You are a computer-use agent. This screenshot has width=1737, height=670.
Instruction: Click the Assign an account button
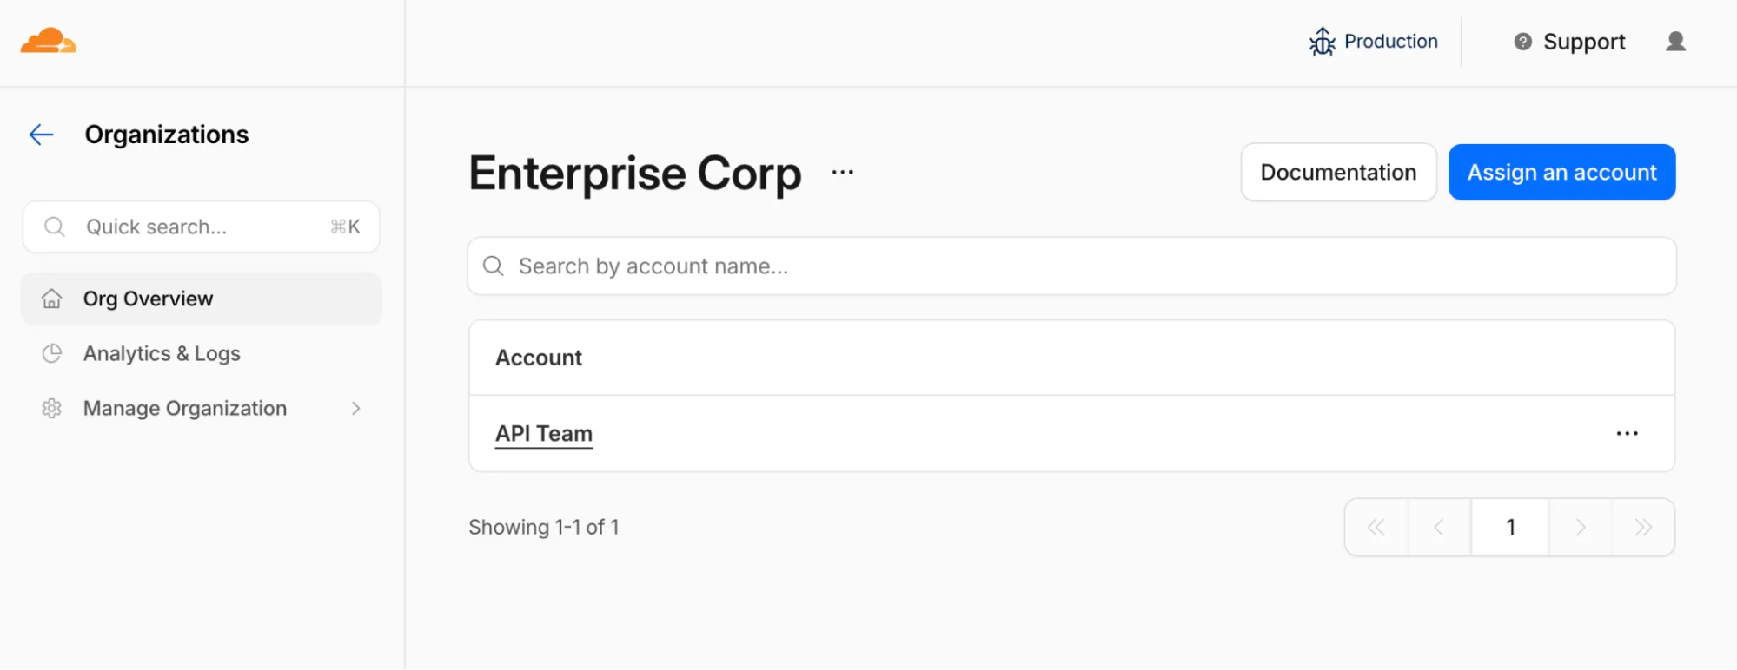tap(1561, 172)
